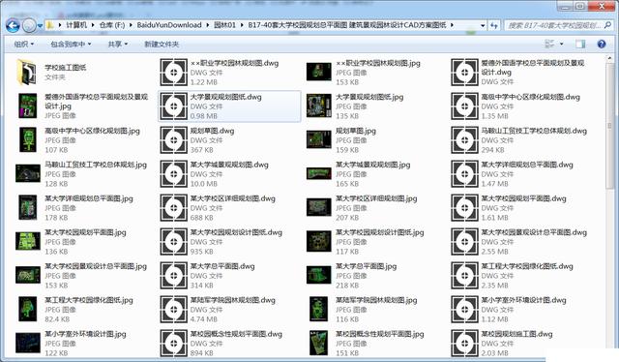Select 计算机 in the address breadcrumb

[76, 25]
